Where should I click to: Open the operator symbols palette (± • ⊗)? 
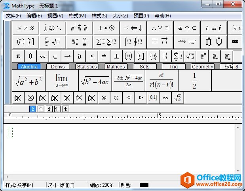(106, 28)
